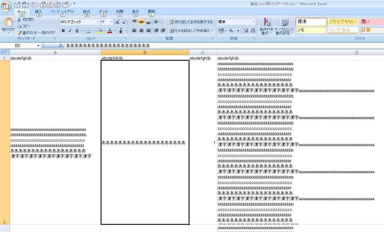Click the cell borders icon
The height and width of the screenshot is (232, 384).
coord(88,31)
